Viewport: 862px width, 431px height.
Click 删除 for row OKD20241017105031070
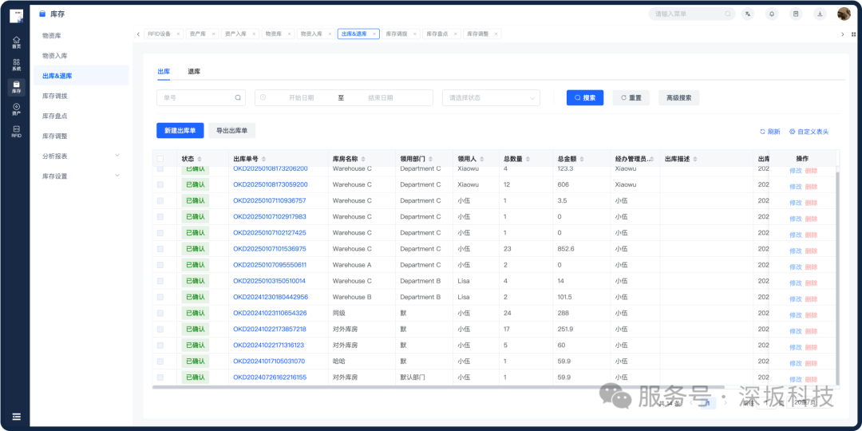click(x=812, y=363)
